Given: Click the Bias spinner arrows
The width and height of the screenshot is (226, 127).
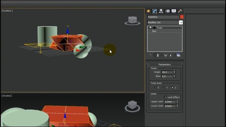Looking at the screenshot, I should 174,76.
